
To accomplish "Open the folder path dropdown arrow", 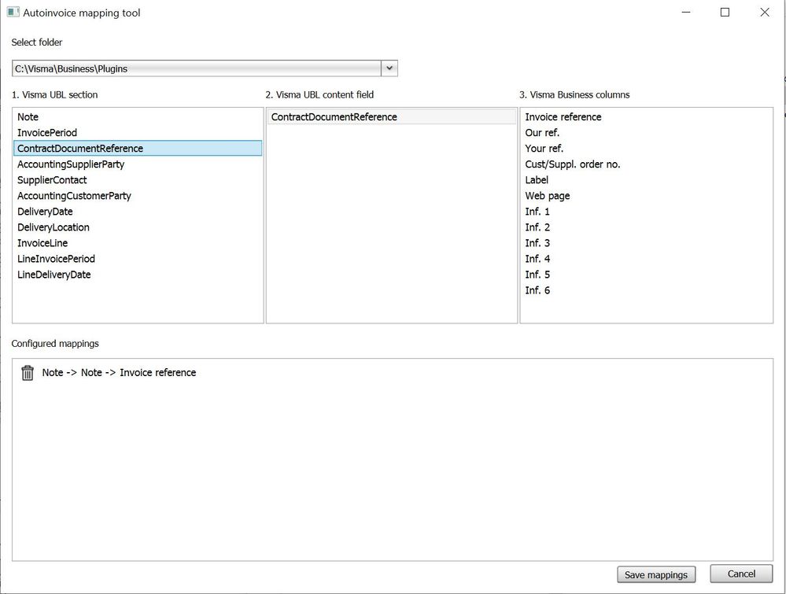I will tap(389, 68).
